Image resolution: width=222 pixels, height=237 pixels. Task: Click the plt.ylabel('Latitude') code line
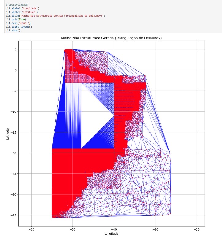coord(22,12)
